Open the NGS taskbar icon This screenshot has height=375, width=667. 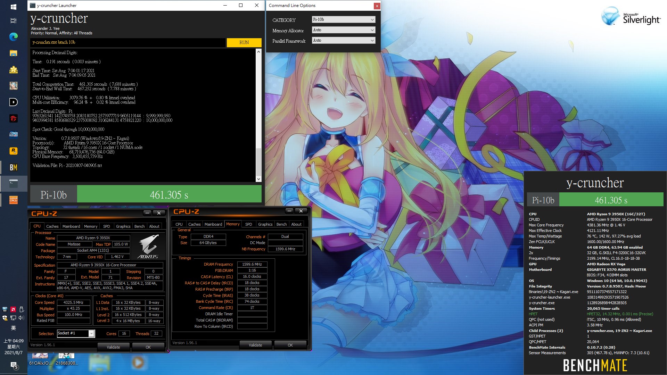(13, 134)
